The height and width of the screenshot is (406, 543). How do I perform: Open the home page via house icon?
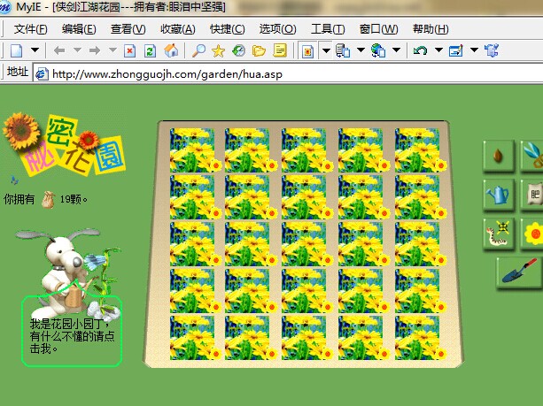pyautogui.click(x=171, y=50)
